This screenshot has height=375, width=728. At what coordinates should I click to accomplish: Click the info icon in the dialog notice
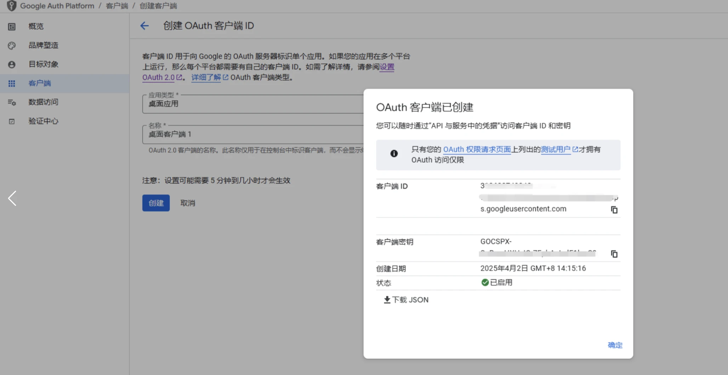pyautogui.click(x=394, y=154)
